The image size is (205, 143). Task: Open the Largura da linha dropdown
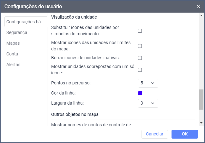[x=148, y=103]
